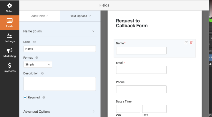Click help icon next to Label
Image resolution: width=212 pixels, height=117 pixels.
[34, 42]
